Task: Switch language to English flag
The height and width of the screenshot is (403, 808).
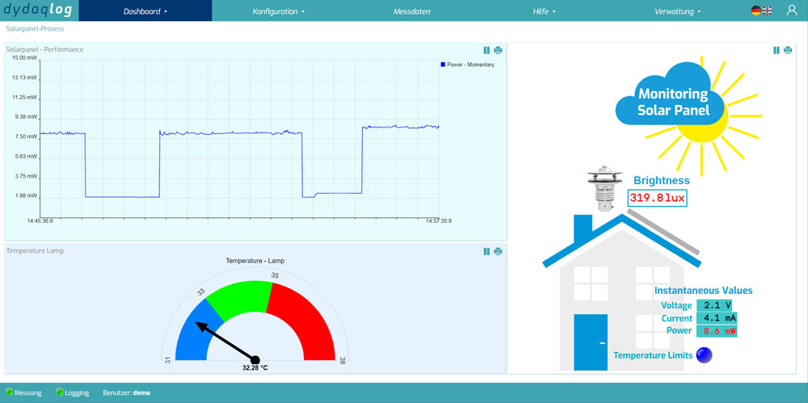Action: click(767, 10)
